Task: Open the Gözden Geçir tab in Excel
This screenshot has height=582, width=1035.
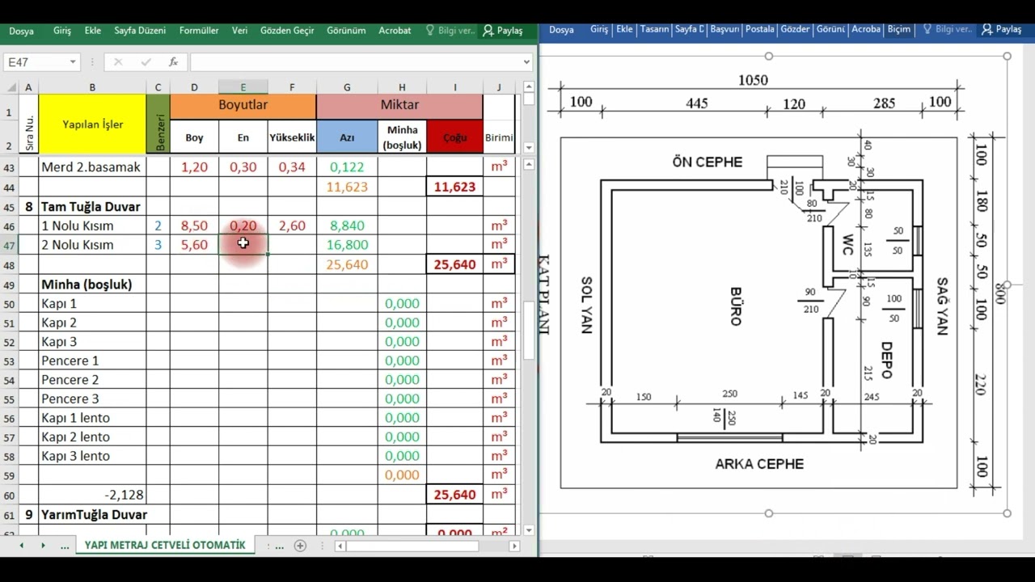Action: (x=287, y=31)
